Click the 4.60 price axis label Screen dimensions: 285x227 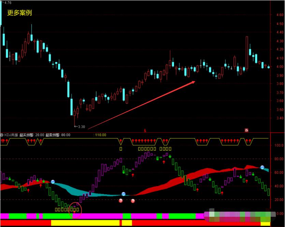tap(280, 15)
